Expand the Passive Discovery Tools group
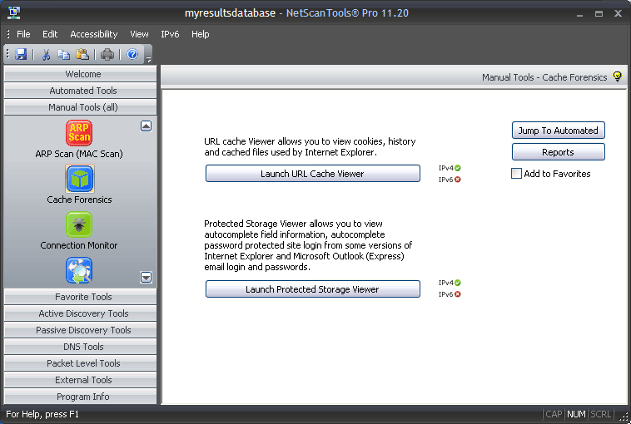The height and width of the screenshot is (424, 631). click(x=81, y=330)
